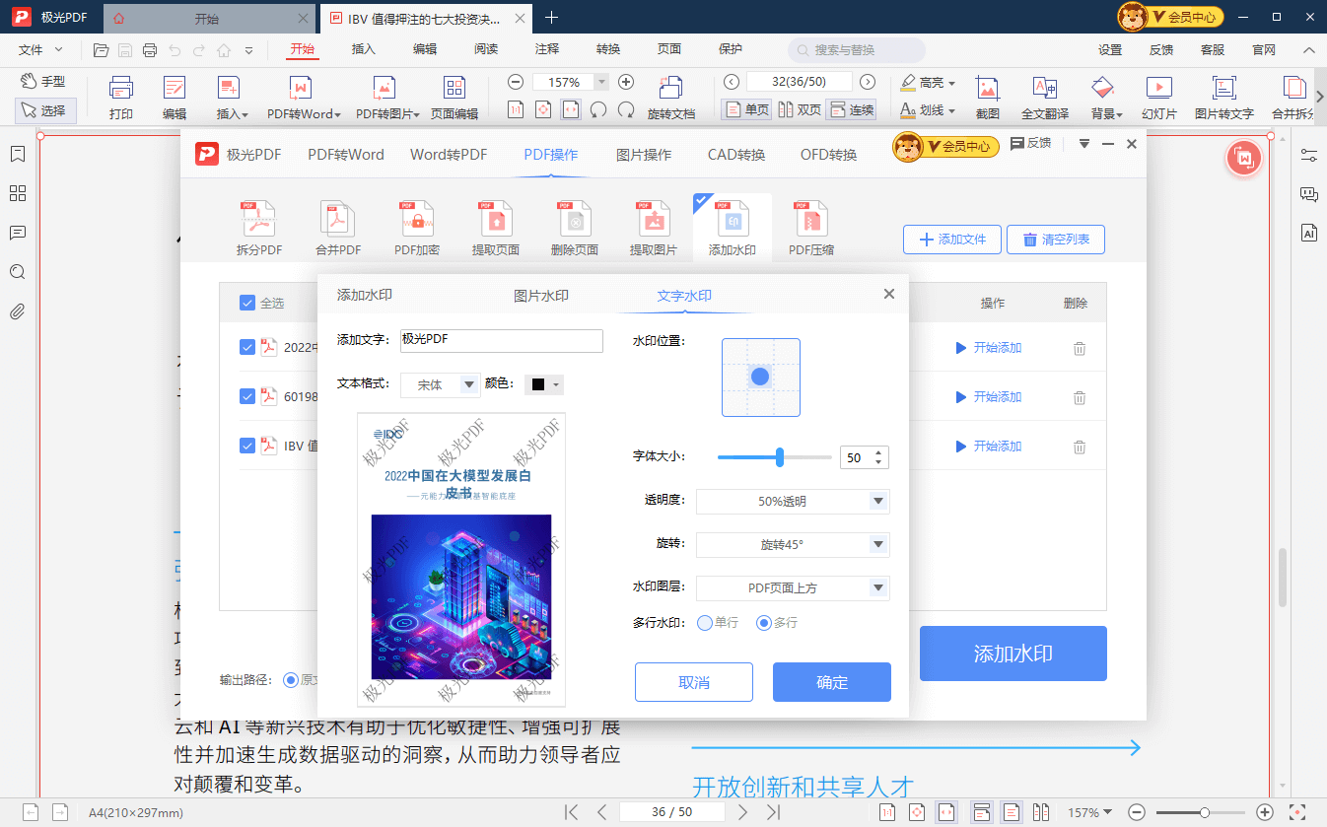Open the 透明度 dropdown

point(793,501)
